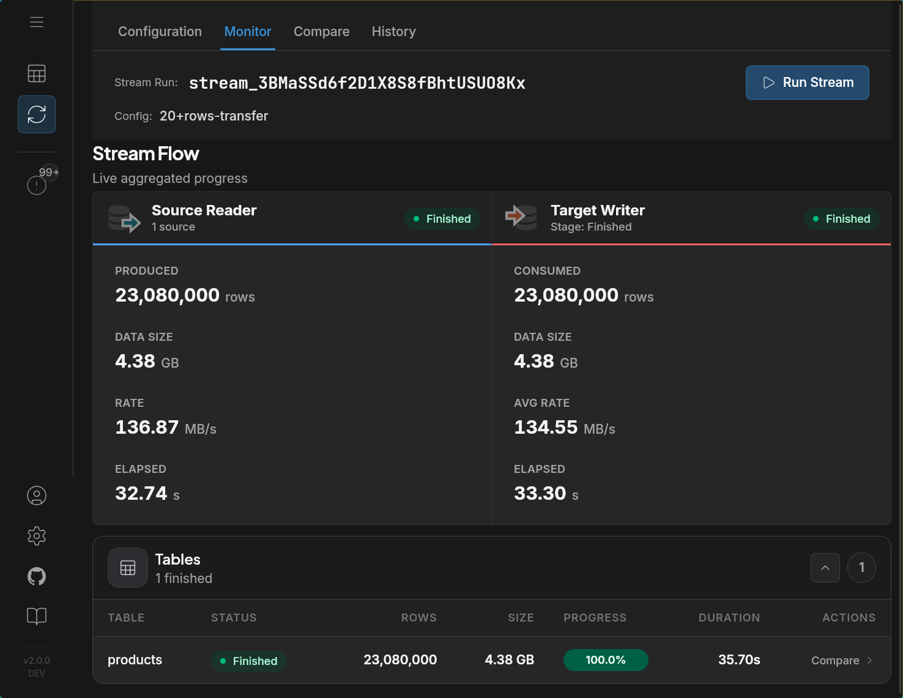Switch to the Compare tab
Viewport: 903px width, 698px height.
tap(321, 32)
